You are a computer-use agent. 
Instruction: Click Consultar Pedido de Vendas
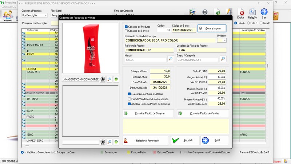[203, 113]
